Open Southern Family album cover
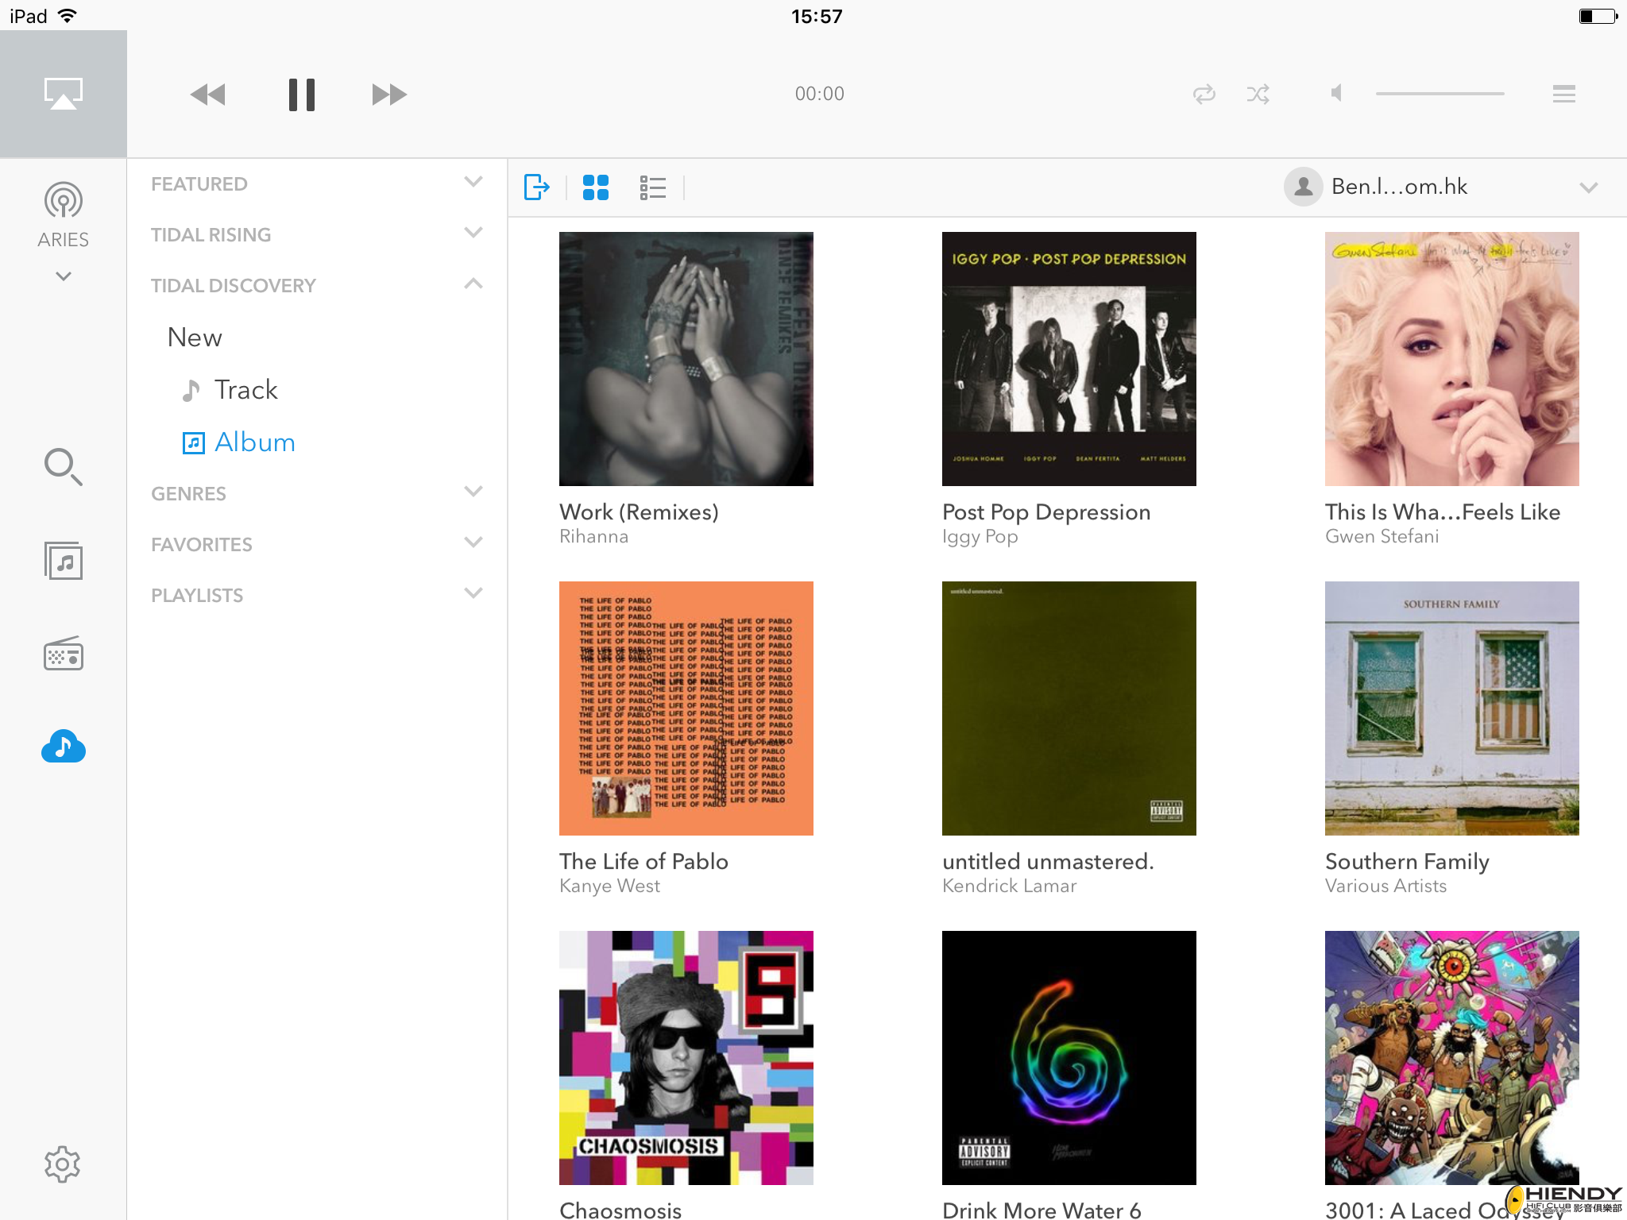 coord(1452,708)
